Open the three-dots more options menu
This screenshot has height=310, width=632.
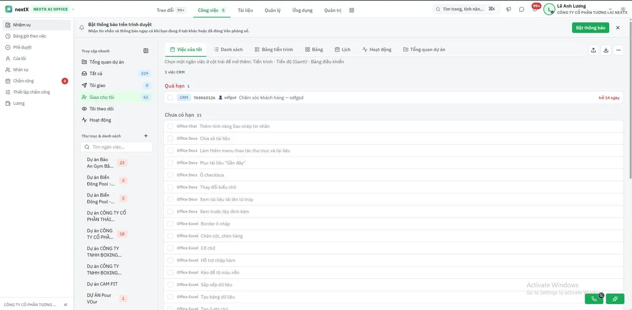(x=619, y=50)
